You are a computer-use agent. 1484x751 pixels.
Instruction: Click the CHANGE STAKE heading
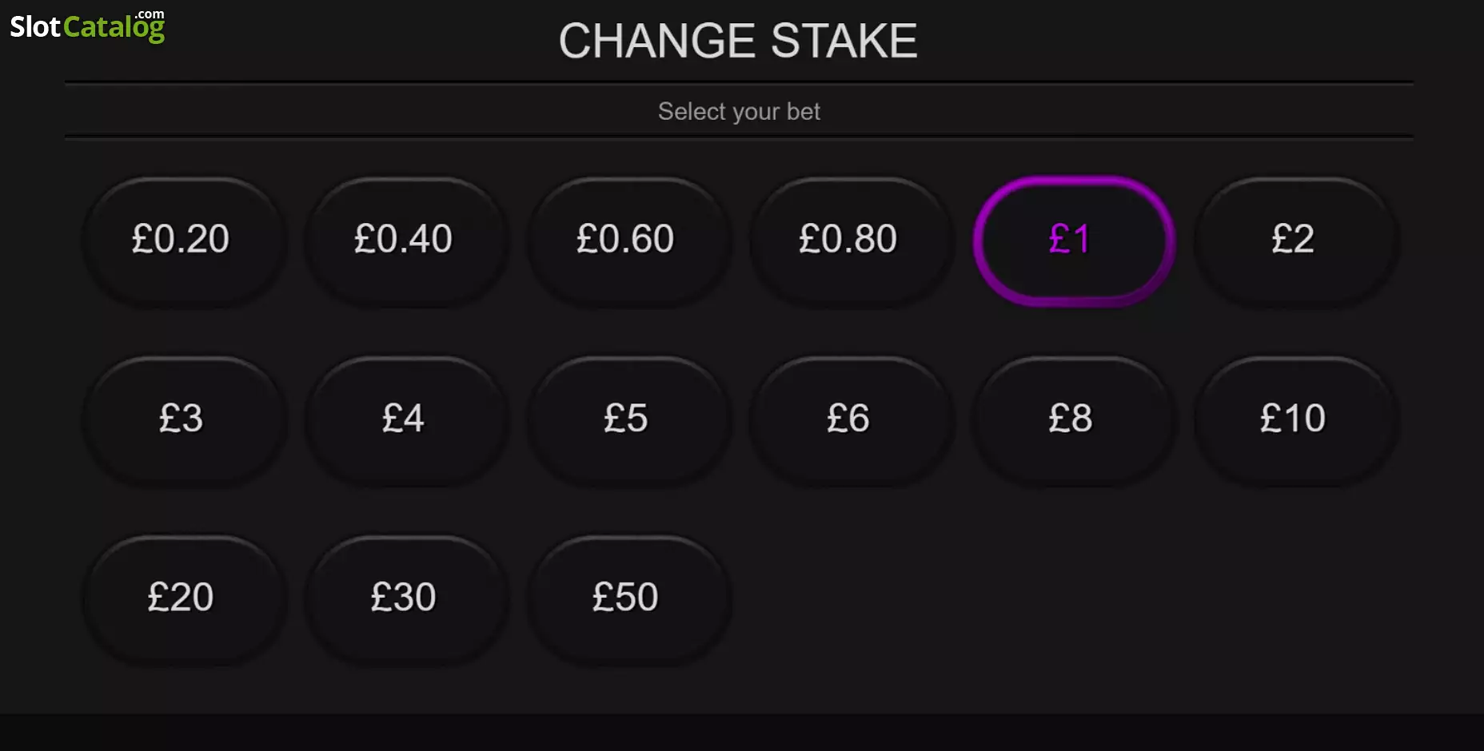[738, 41]
